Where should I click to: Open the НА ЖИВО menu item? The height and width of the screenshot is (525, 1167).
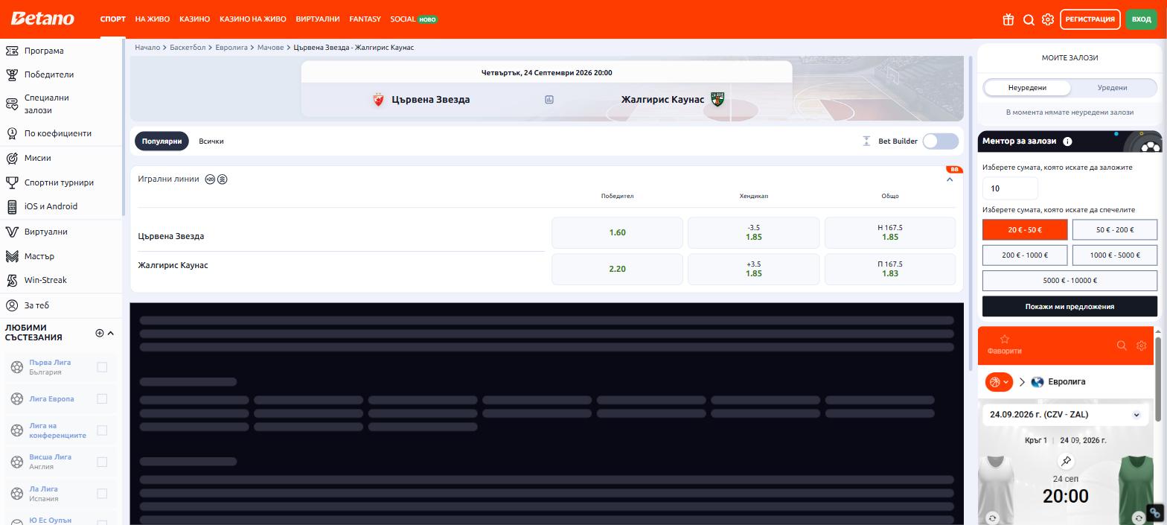(153, 19)
